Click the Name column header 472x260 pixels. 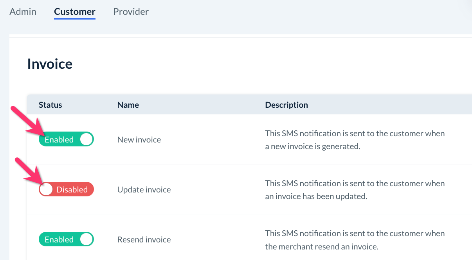click(128, 105)
